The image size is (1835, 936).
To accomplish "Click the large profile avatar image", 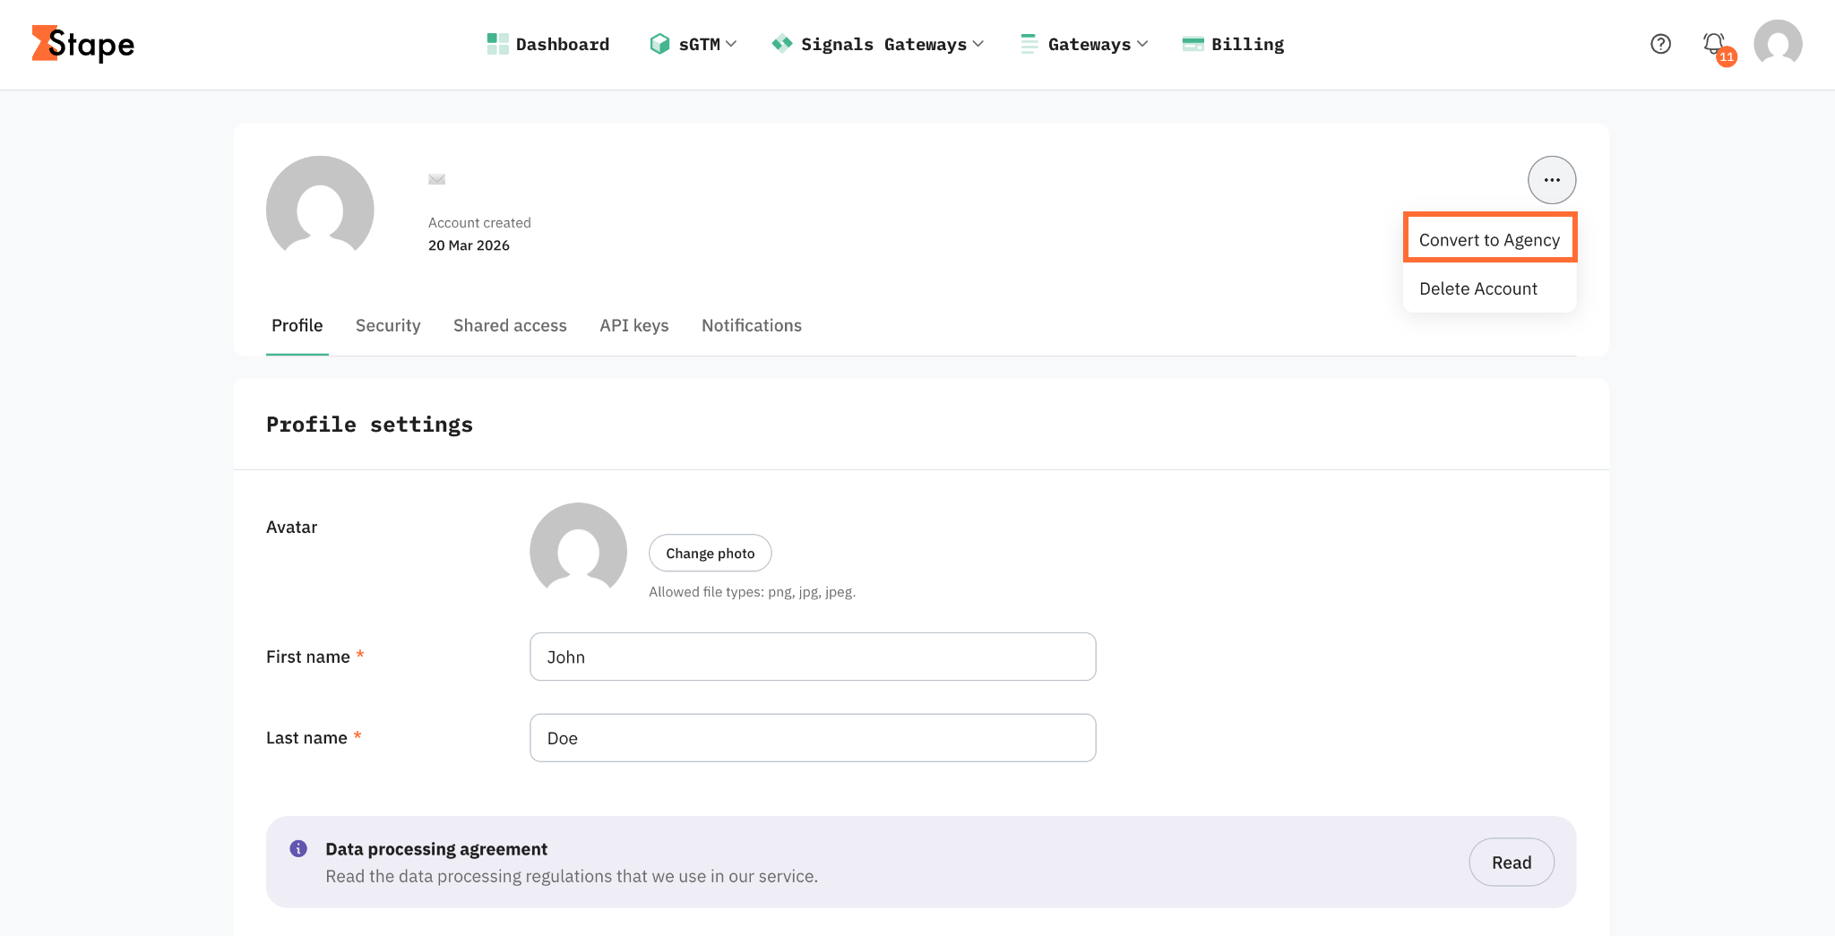I will click(320, 208).
